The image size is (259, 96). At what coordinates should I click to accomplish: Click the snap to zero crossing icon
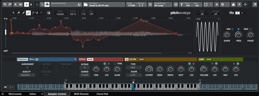coord(42,5)
